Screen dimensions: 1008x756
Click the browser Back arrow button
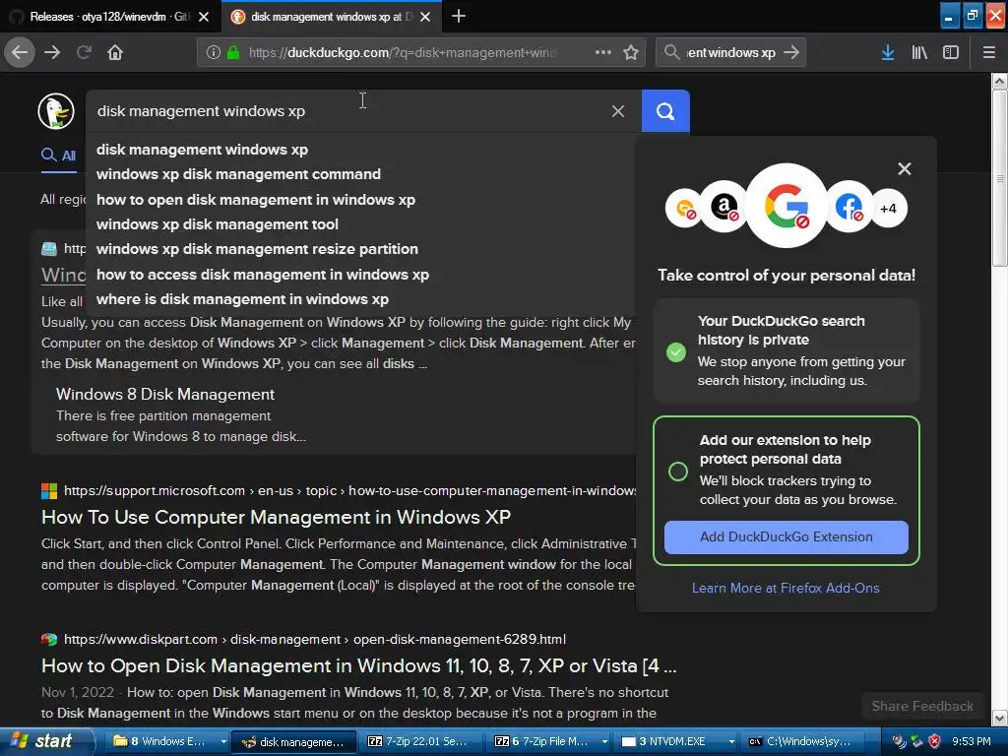[x=20, y=52]
